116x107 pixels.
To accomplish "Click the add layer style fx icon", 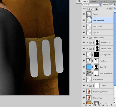I will click(x=90, y=105).
